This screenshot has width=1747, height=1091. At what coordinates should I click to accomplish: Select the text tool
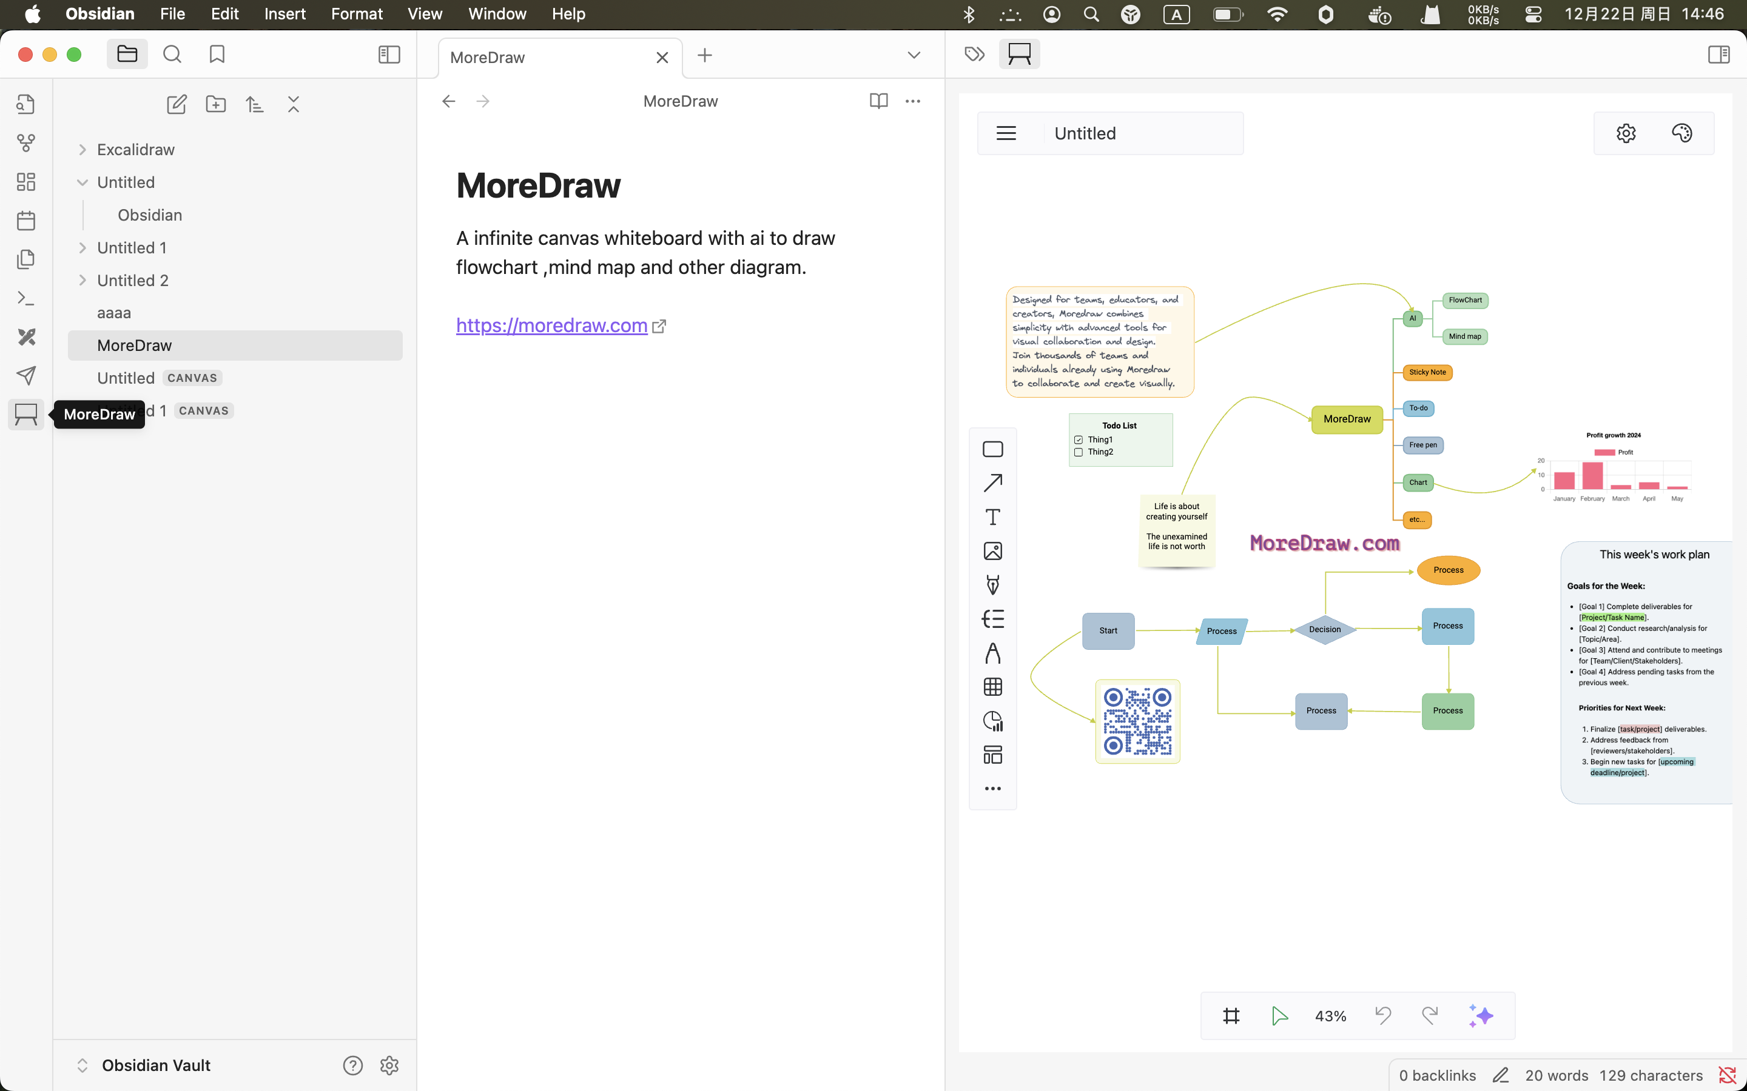pos(992,518)
